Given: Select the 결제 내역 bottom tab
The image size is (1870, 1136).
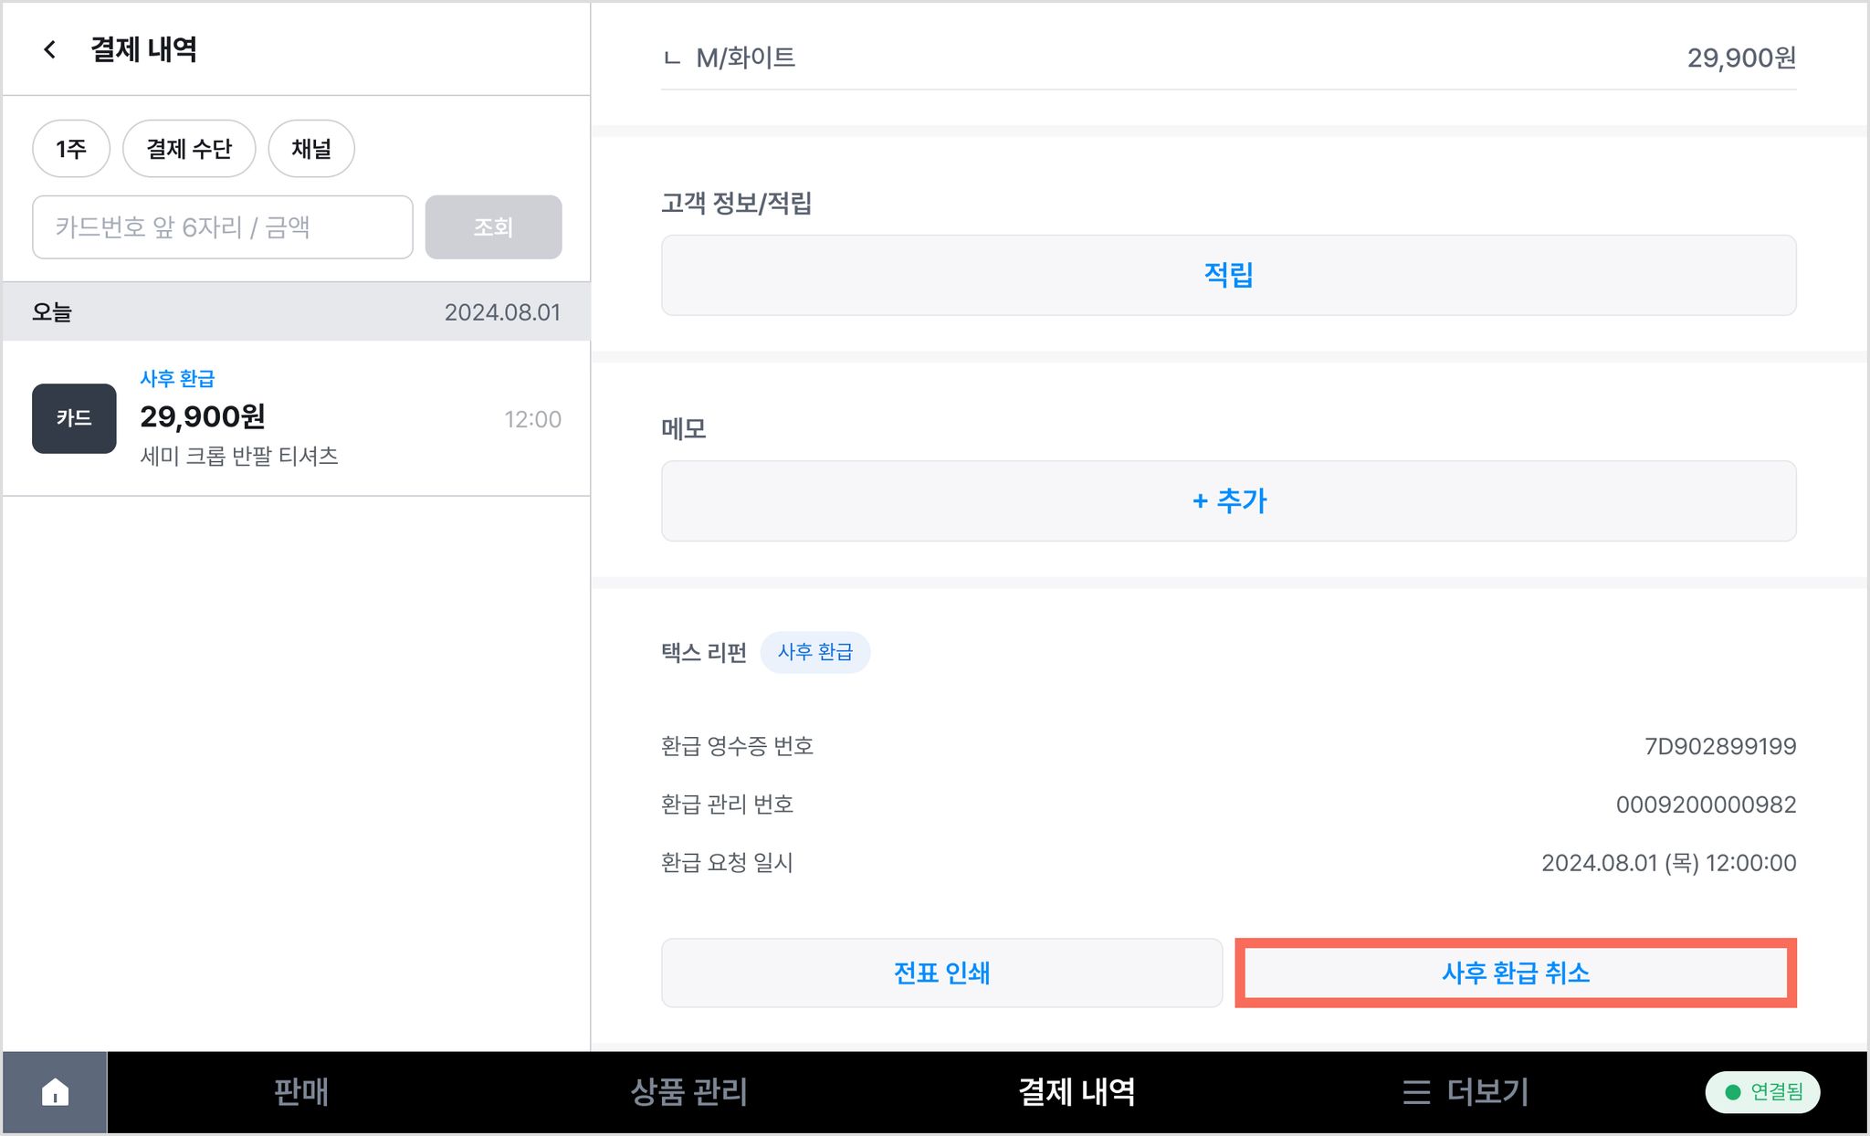Looking at the screenshot, I should point(1077,1091).
